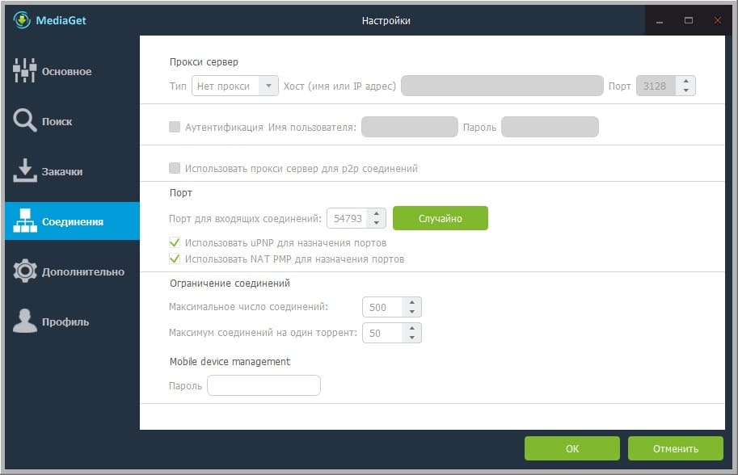The height and width of the screenshot is (475, 738).
Task: Open the Дополнительно gear icon
Action: [25, 271]
